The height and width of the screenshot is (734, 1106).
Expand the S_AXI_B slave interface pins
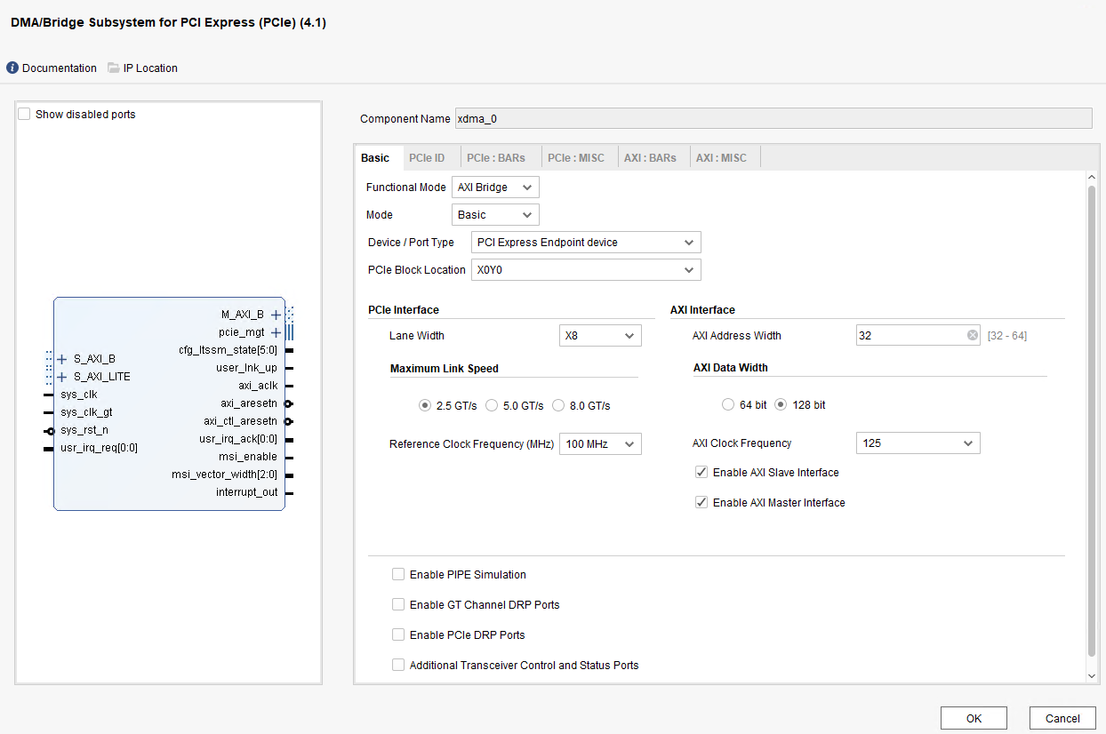click(60, 358)
